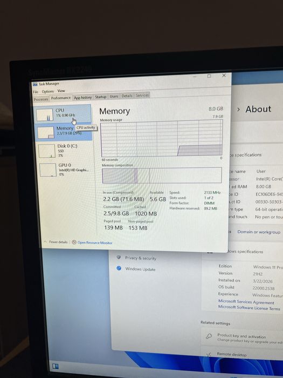283x378 pixels.
Task: Click the Windows specifications section header
Action: pos(245,252)
